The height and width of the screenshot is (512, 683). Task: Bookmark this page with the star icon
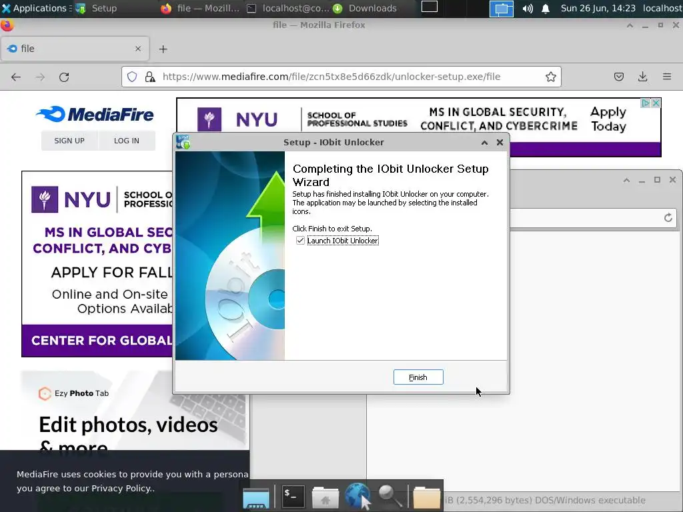(x=550, y=77)
